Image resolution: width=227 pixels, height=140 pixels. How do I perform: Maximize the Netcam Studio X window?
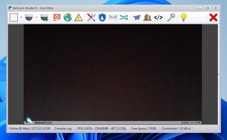208,8
